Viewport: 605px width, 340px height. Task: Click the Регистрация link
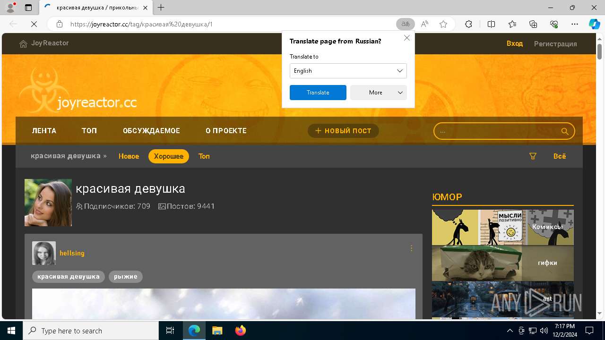555,43
